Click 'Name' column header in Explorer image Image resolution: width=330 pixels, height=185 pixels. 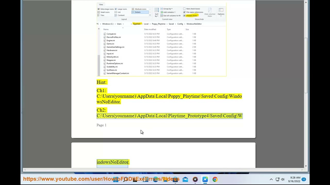tap(106, 29)
